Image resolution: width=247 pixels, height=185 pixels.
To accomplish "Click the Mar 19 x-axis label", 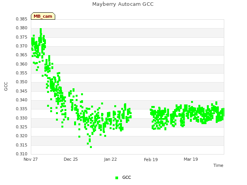I will 191,159.
